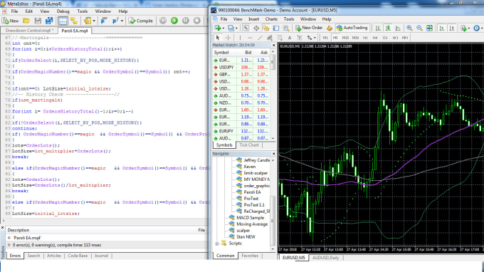
Task: Select the vertical line drawing tool
Action: point(240,38)
